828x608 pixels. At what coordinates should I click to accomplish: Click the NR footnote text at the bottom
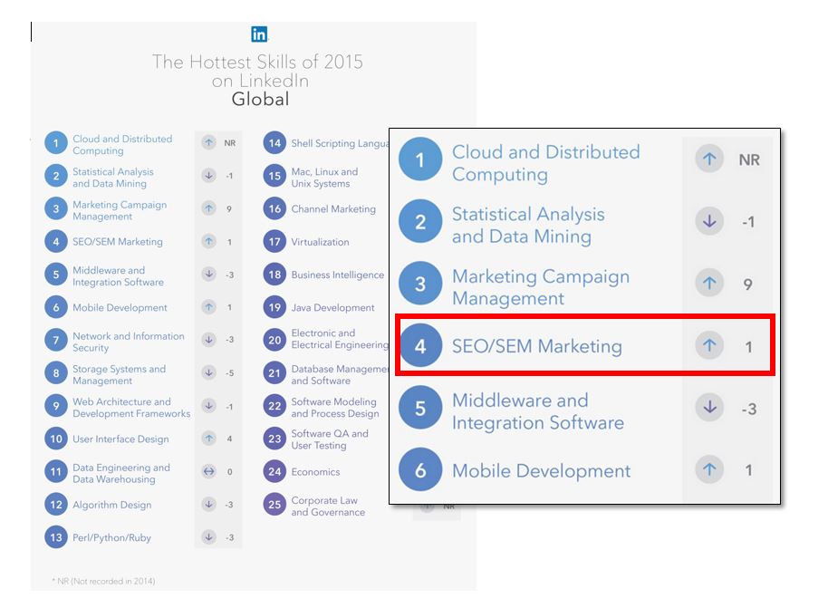tap(97, 581)
